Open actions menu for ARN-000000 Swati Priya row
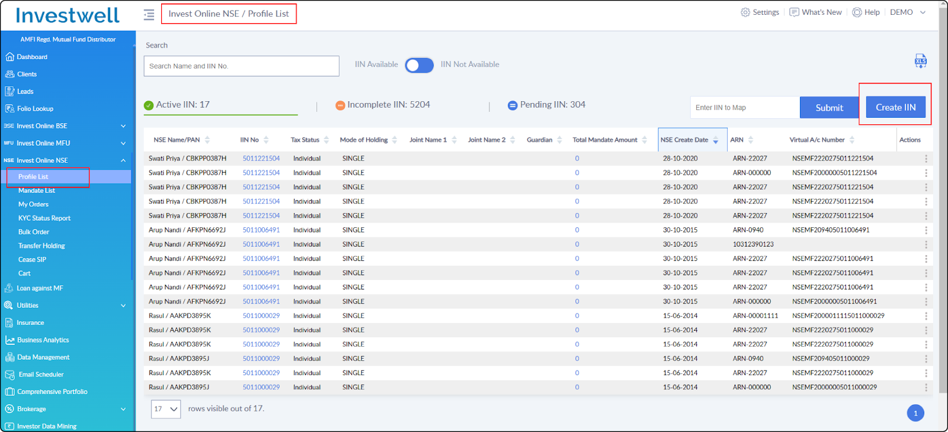 click(x=926, y=173)
